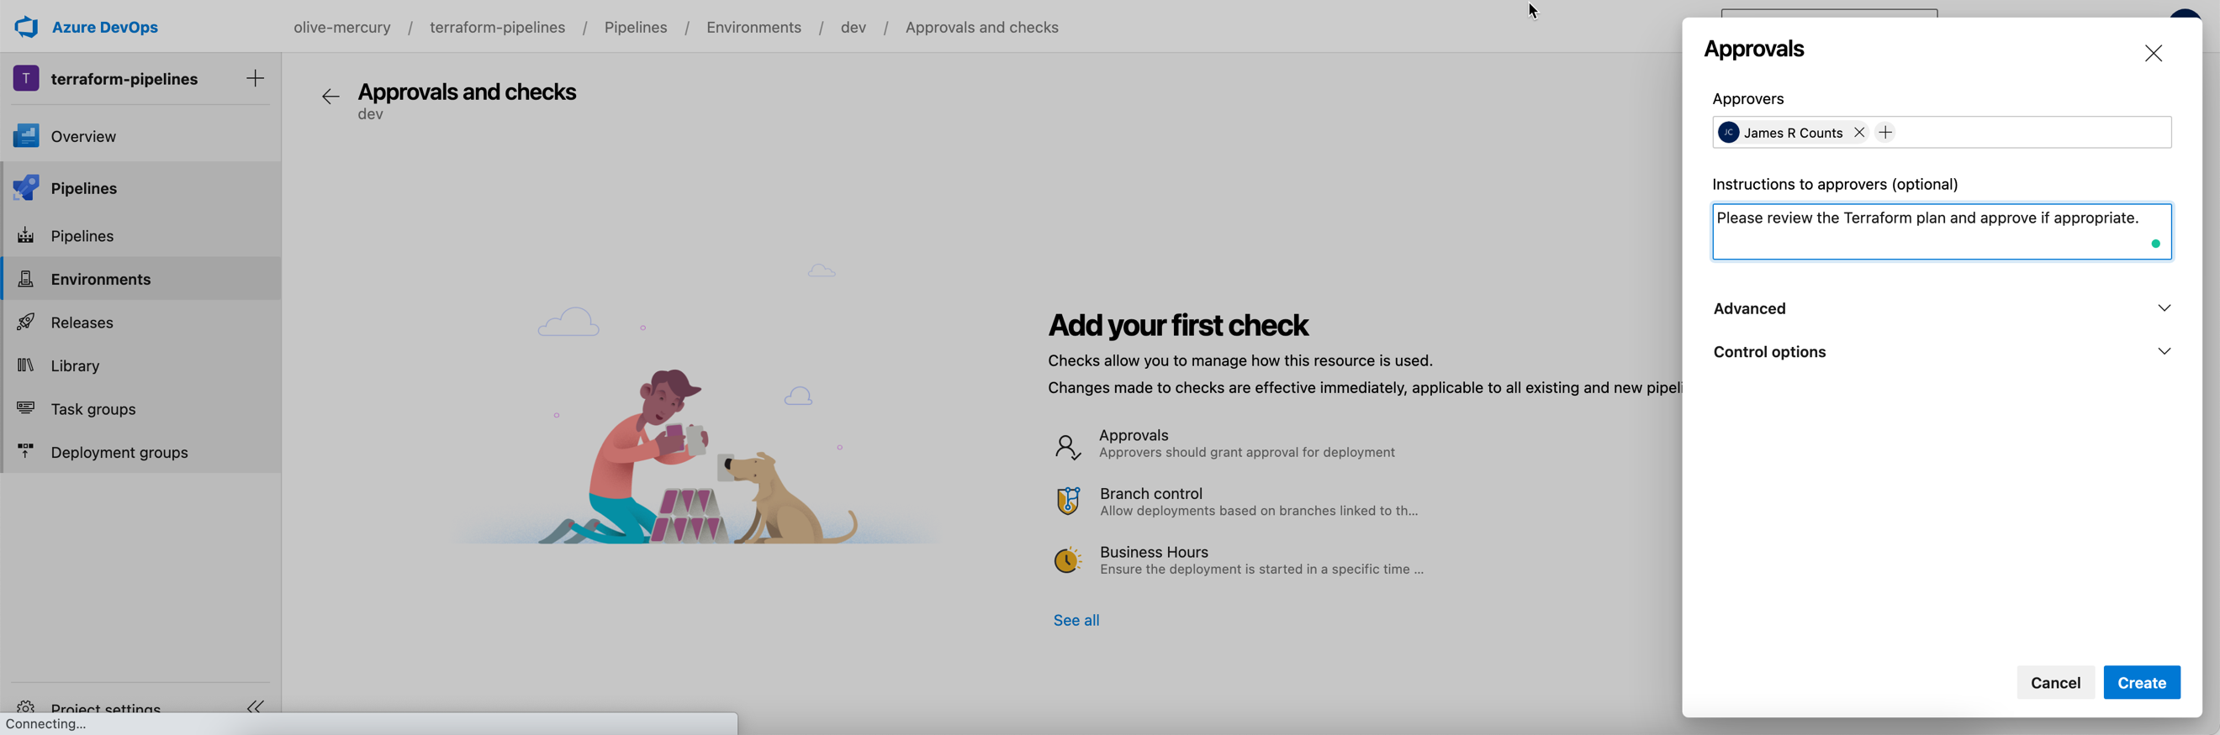Collapse the sidebar with the double-chevron icon
This screenshot has height=735, width=2220.
(x=255, y=706)
